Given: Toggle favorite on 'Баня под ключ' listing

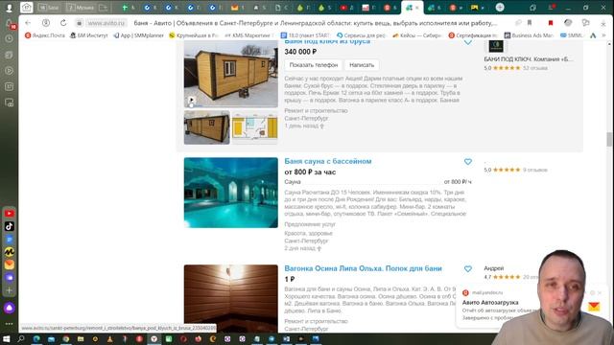Looking at the screenshot, I should point(468,42).
